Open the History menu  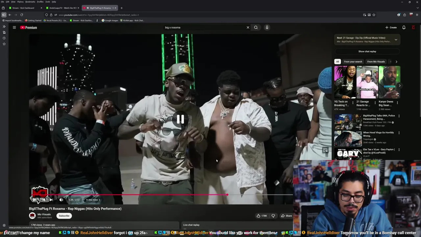20,2
